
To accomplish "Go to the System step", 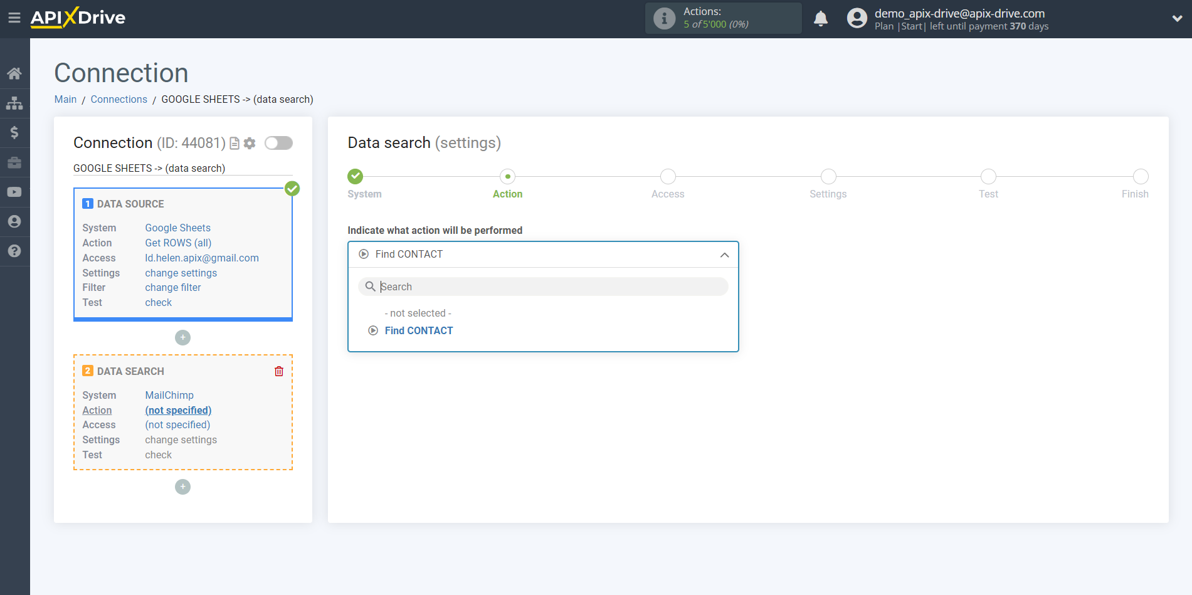I will [356, 177].
